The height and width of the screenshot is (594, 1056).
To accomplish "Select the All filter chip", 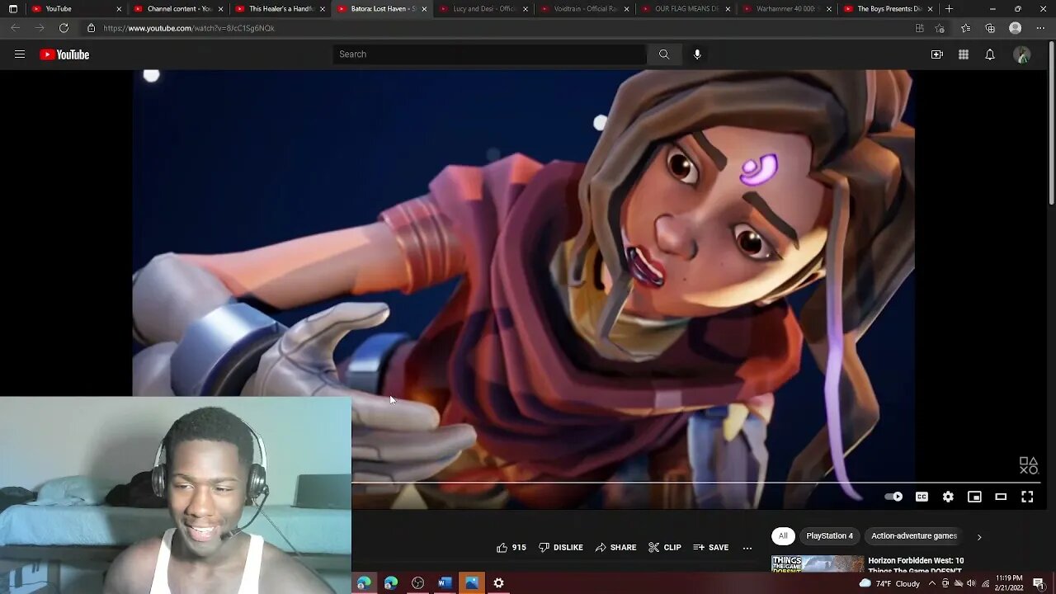I will point(783,536).
